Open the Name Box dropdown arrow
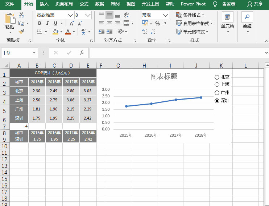269x206 pixels. pos(34,53)
